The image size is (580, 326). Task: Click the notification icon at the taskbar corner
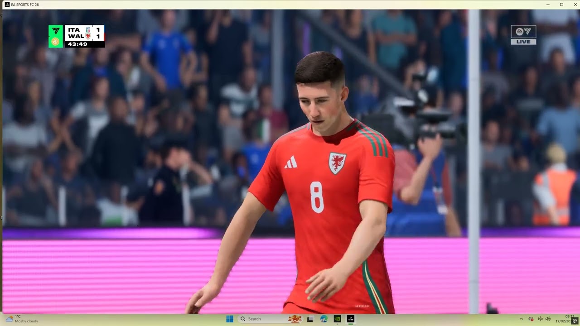[575, 321]
